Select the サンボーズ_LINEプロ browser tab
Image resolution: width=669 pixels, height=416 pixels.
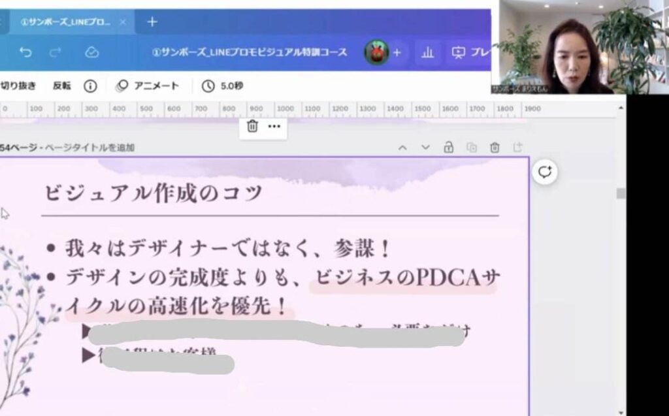tap(71, 22)
